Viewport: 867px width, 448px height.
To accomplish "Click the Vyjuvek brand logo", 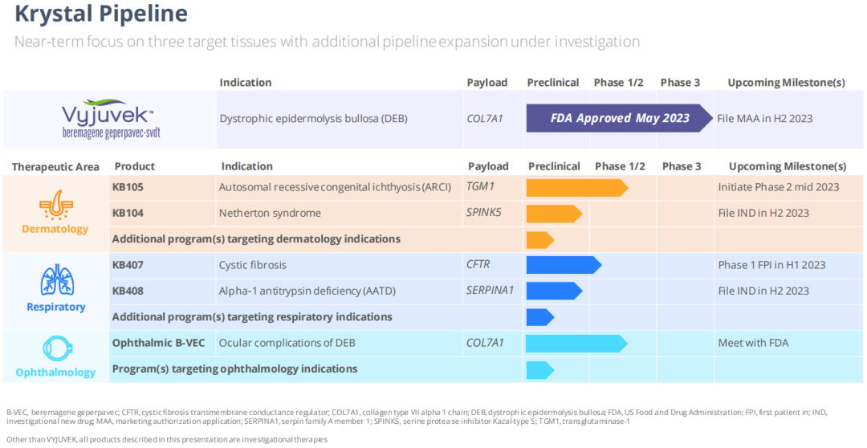I will tap(111, 118).
